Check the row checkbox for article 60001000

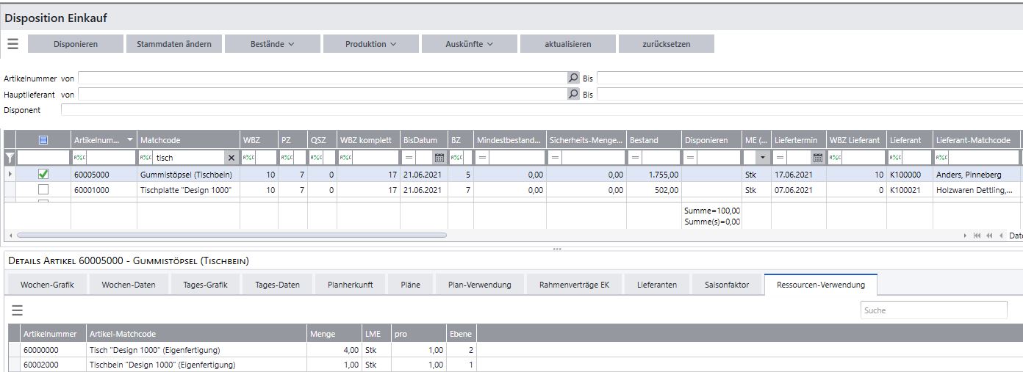coord(43,190)
